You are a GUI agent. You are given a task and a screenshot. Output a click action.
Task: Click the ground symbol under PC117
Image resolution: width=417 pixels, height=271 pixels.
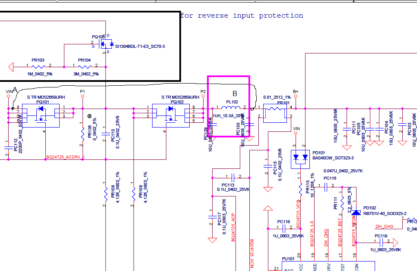point(213,240)
